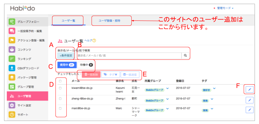Viewport: 259px width, 124px height.
Task: Check the box for marc@be-do.jp
Action: (x=60, y=108)
